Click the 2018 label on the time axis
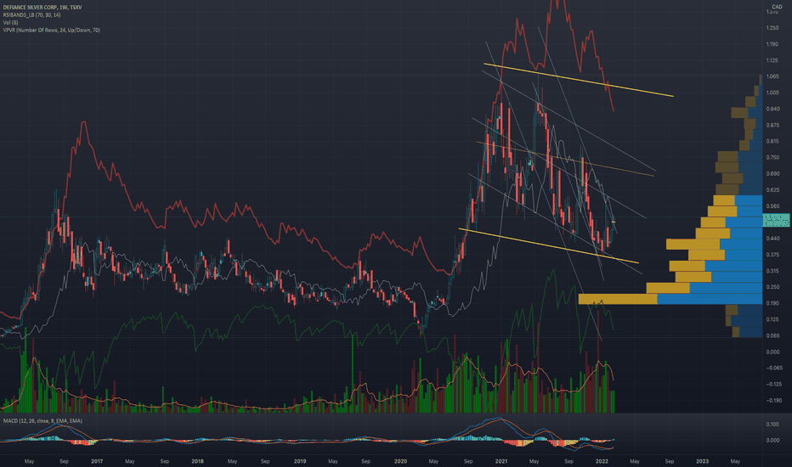The height and width of the screenshot is (467, 792). point(197,461)
